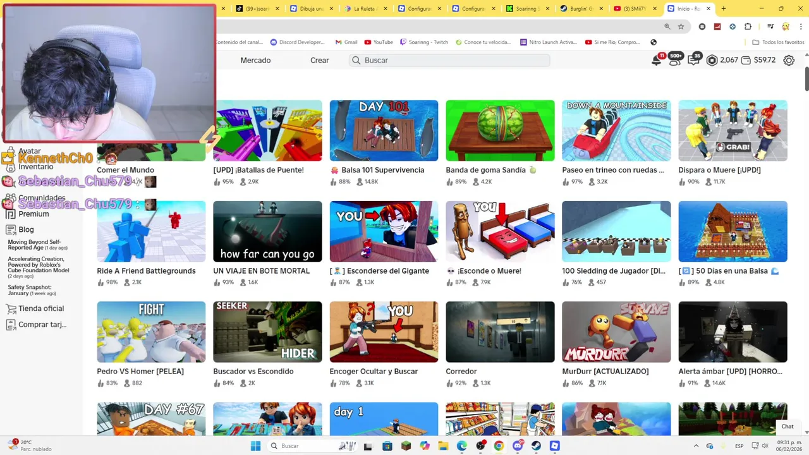This screenshot has width=809, height=455.
Task: Open Windows Start button
Action: (255, 446)
